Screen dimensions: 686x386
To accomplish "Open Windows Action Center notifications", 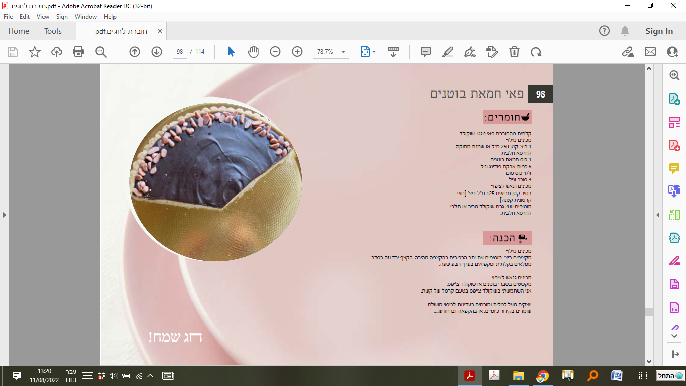I will 17,375.
